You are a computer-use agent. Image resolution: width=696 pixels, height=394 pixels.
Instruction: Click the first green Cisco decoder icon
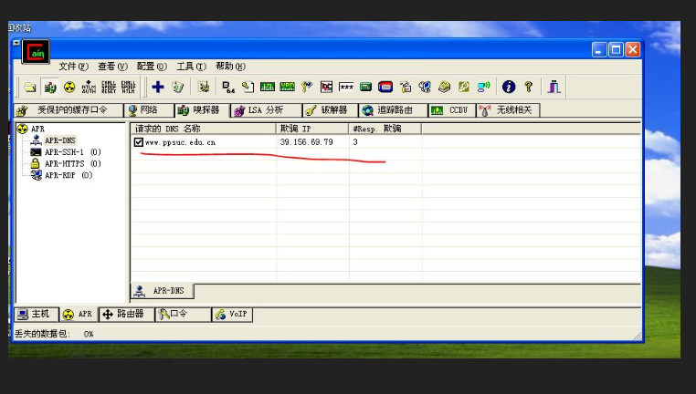click(268, 87)
